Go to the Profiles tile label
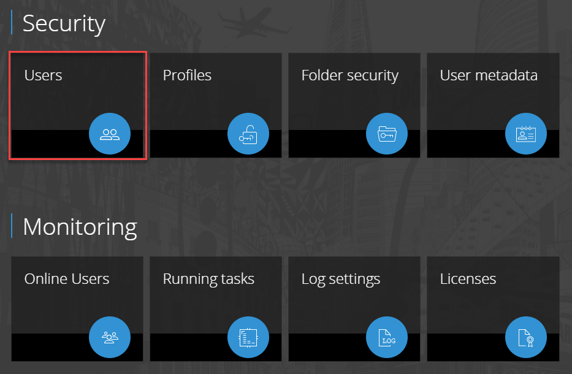572x374 pixels. (x=187, y=75)
